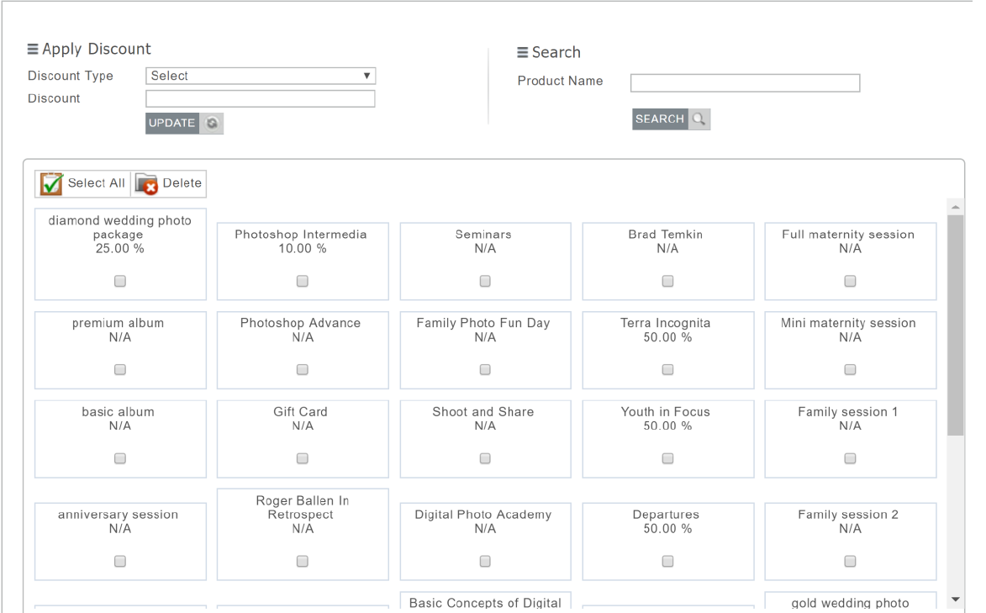Screen dimensions: 986x613
Task: Click the green checkmark Select All icon
Action: point(52,183)
